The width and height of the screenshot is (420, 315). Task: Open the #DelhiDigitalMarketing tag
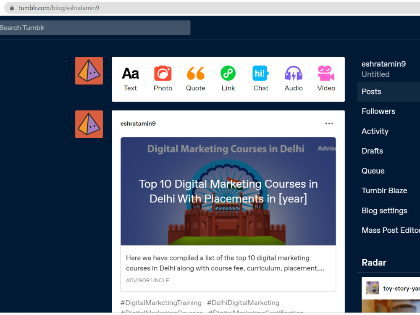click(x=243, y=303)
